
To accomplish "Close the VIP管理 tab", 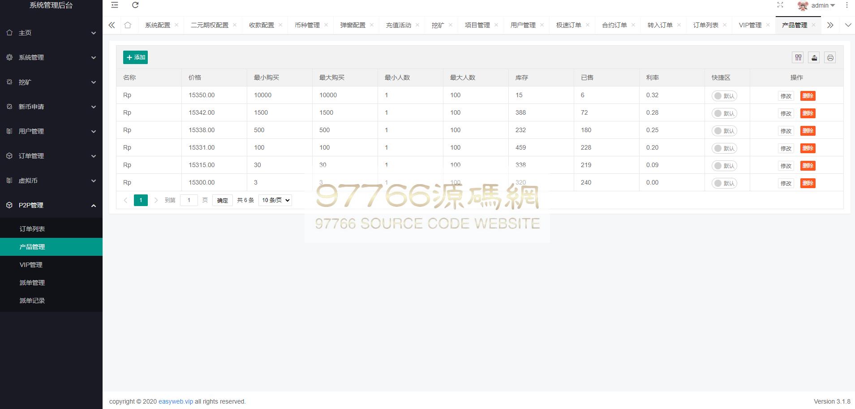I will (768, 25).
